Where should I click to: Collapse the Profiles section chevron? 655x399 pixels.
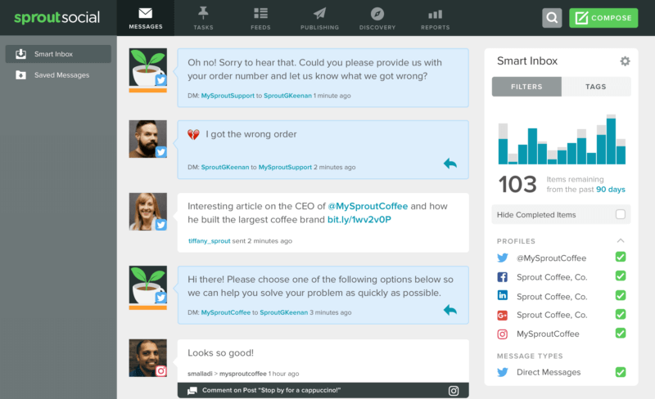(x=621, y=240)
